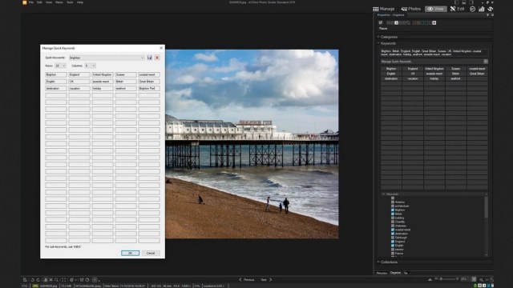Image resolution: width=513 pixels, height=288 pixels.
Task: Delete the Quick Keywords set with red X
Action: [157, 58]
